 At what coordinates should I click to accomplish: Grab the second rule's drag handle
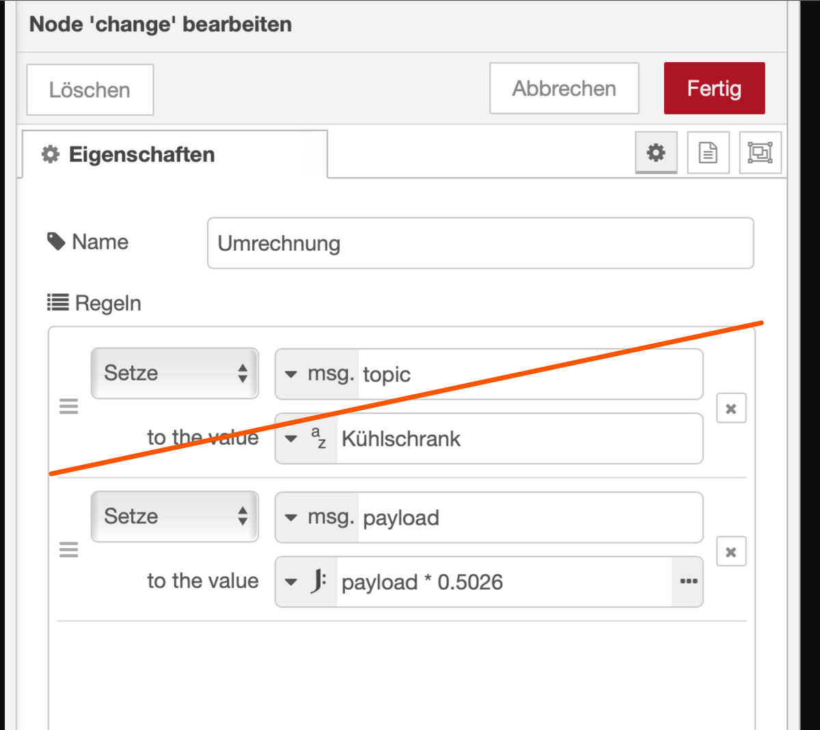click(69, 550)
